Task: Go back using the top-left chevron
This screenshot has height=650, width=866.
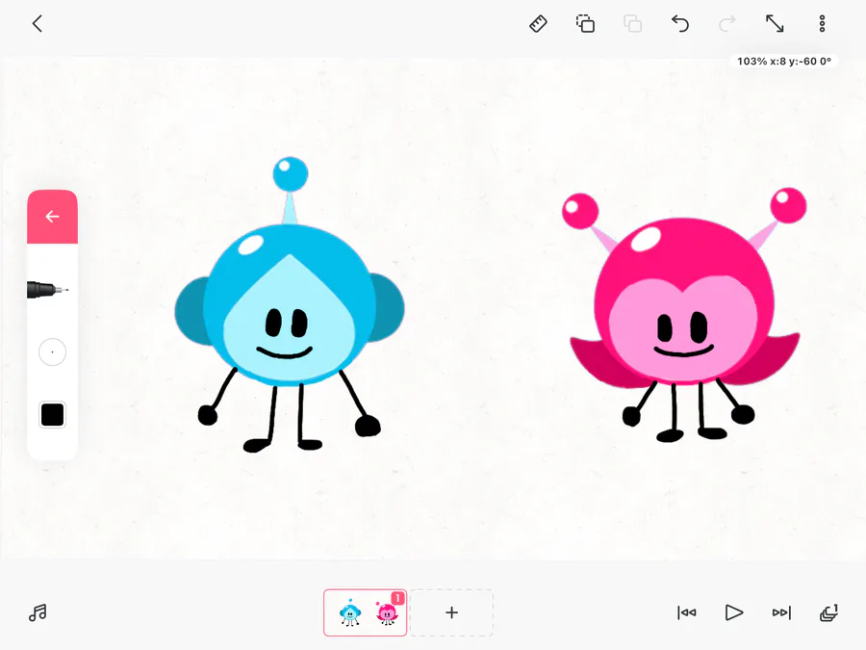Action: coord(37,24)
